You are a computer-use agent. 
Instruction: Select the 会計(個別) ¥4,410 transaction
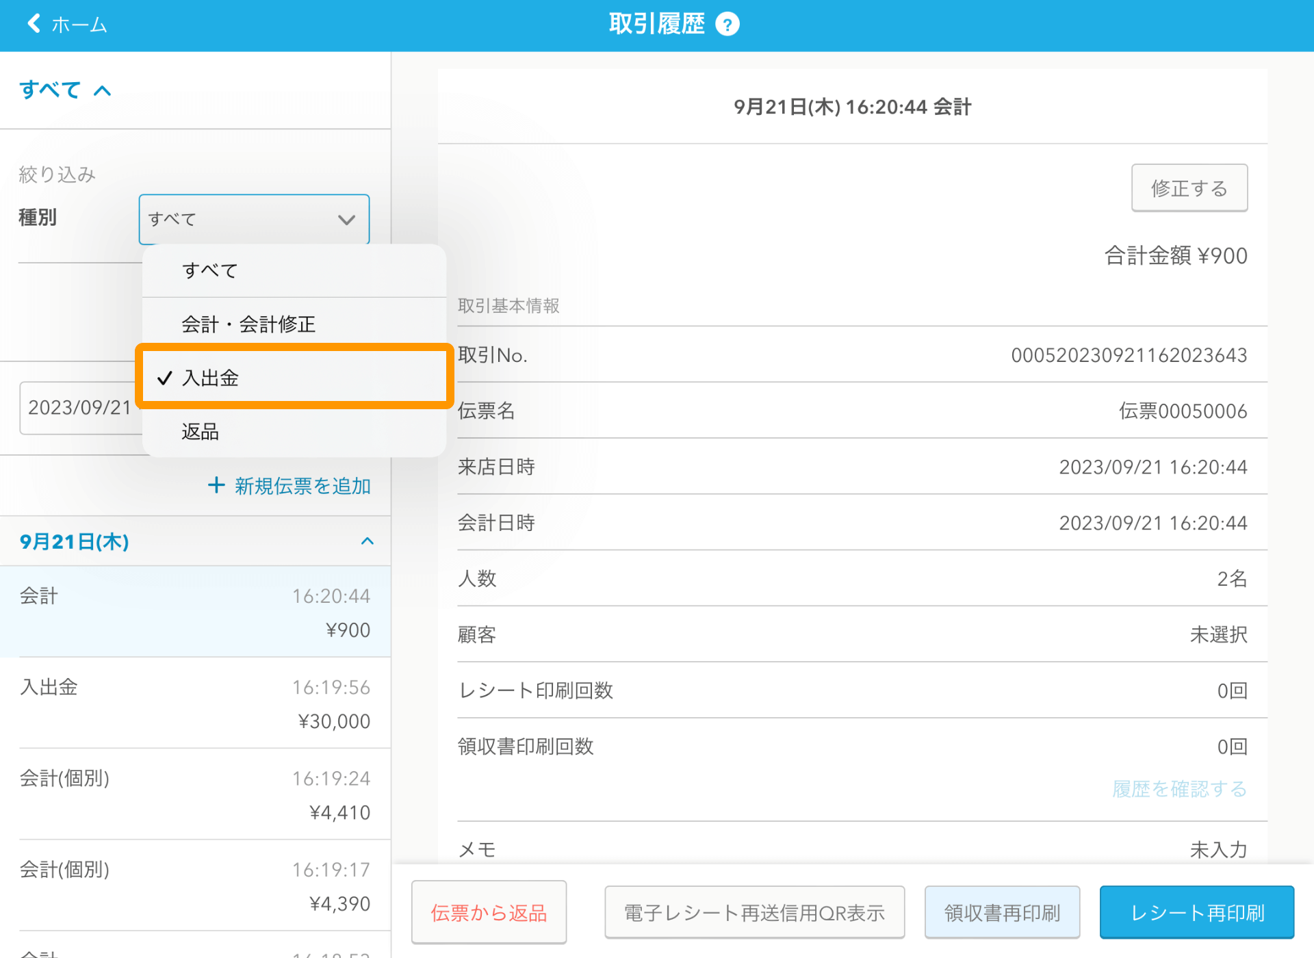pyautogui.click(x=195, y=794)
